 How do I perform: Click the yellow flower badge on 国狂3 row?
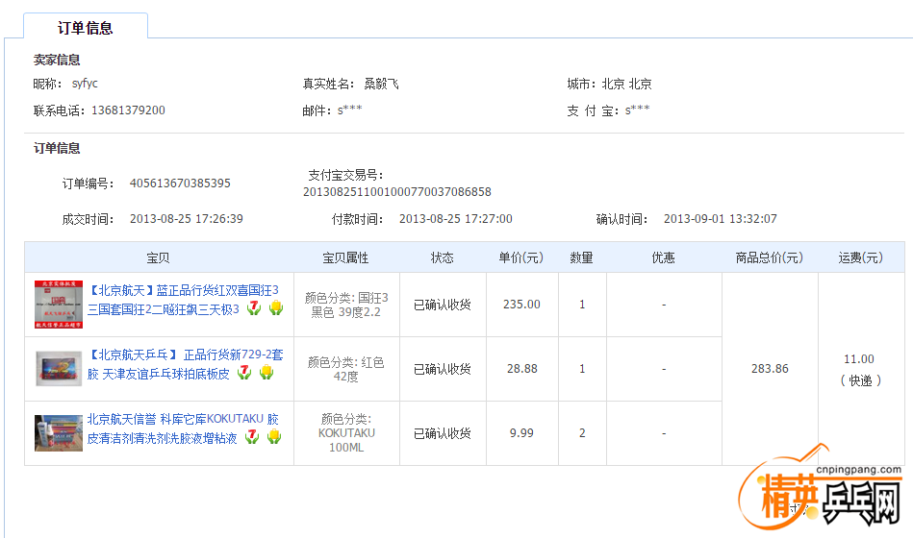[276, 308]
